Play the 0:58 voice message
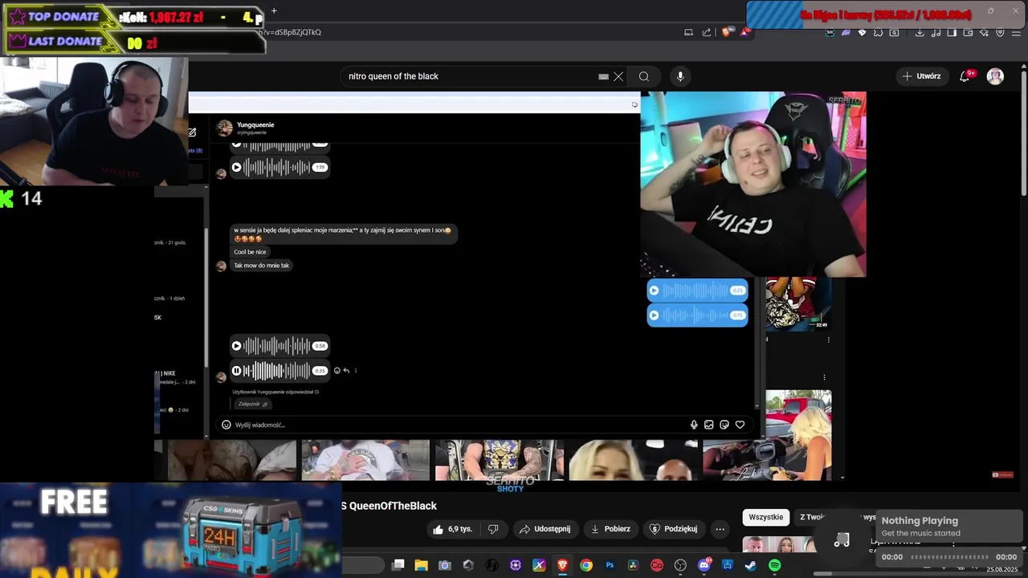Screen dimensions: 1028x578 click(236, 346)
